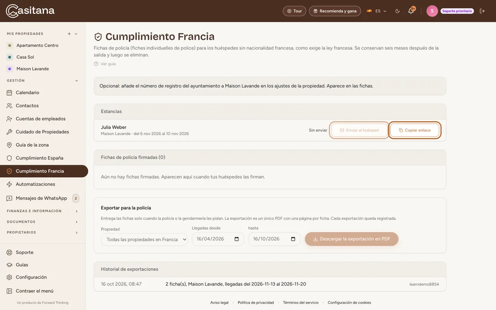Click the Guía de la zona pin icon
This screenshot has height=310, width=496.
coord(9,145)
